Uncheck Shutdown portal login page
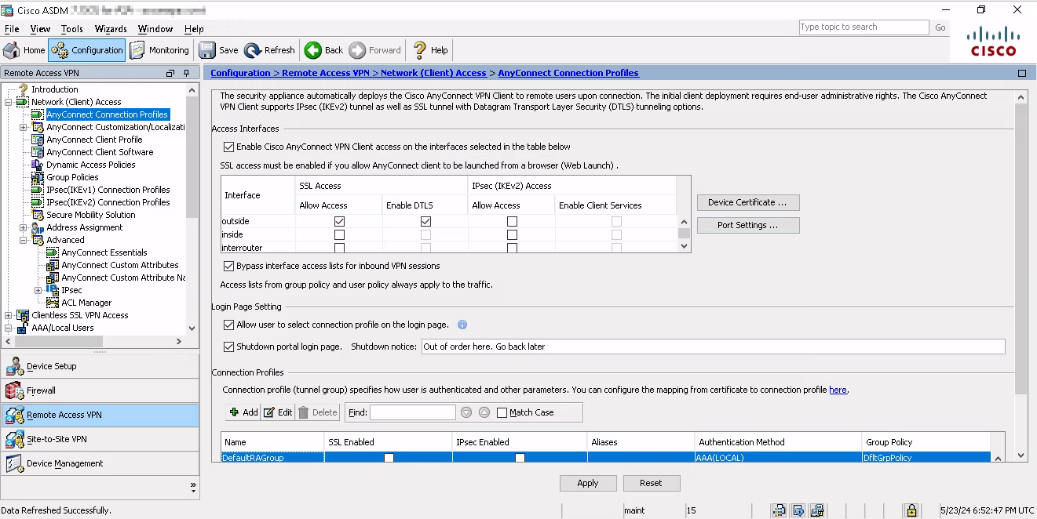Screen dimensions: 1037x519 coord(229,347)
